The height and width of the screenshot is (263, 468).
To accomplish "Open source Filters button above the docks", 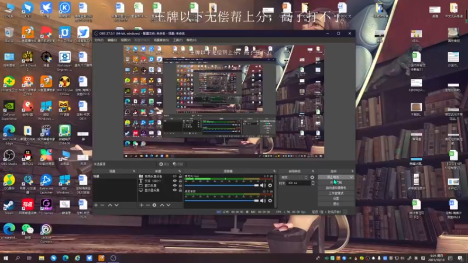I will point(178,164).
